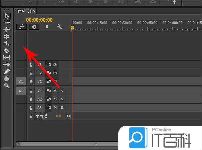Click ruler at 00:00:45:00
Image resolution: width=202 pixels, height=150 pixels.
tap(147, 23)
